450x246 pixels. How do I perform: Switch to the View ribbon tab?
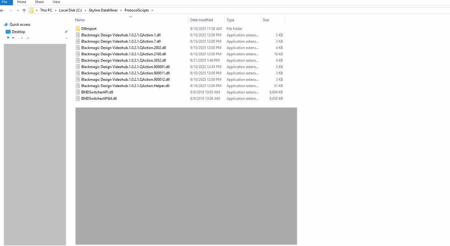click(x=56, y=2)
